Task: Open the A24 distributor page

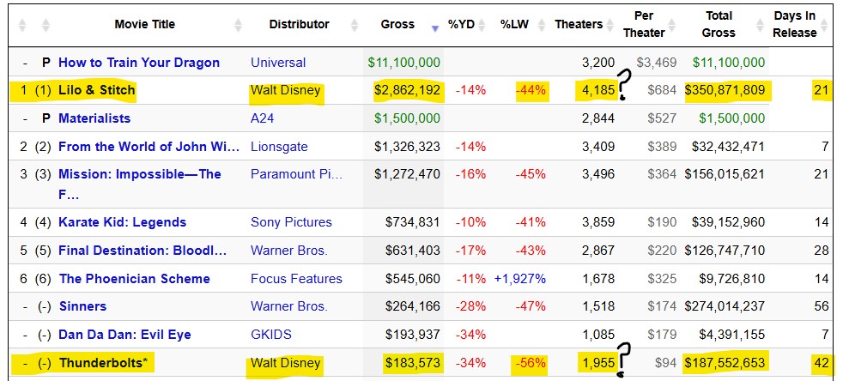Action: coord(262,118)
